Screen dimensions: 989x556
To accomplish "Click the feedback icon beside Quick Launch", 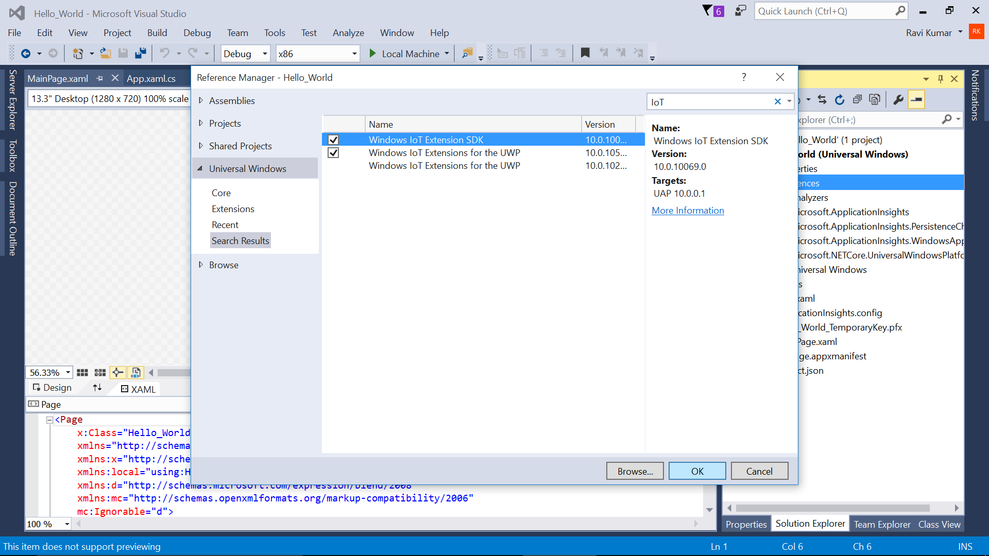I will (740, 11).
